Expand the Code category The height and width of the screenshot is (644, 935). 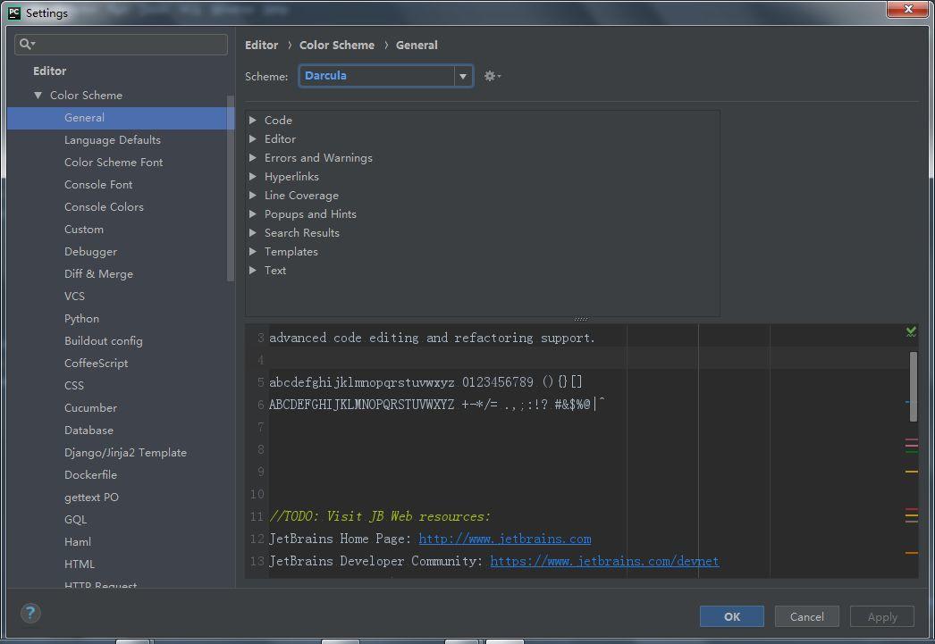point(253,121)
